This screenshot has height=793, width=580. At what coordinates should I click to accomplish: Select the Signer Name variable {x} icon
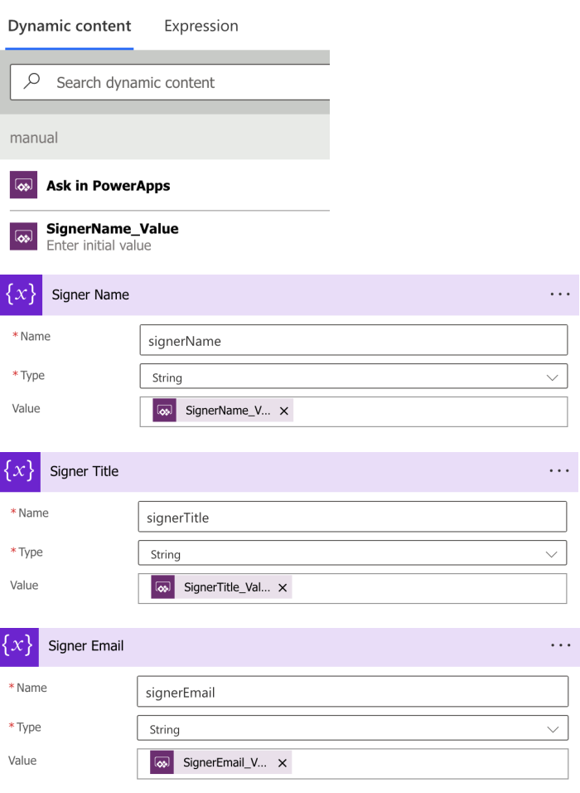pyautogui.click(x=20, y=294)
